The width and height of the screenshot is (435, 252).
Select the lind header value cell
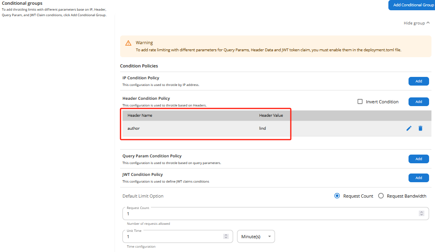coord(262,129)
